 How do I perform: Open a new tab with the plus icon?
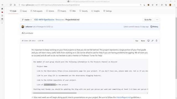[2, 23]
